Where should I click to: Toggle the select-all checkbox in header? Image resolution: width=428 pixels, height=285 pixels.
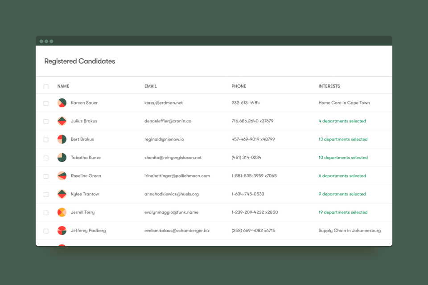point(46,87)
